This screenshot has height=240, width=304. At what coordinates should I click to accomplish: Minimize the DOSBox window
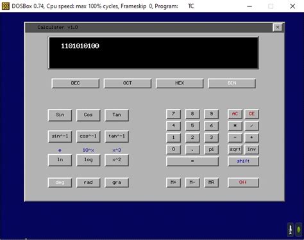249,6
